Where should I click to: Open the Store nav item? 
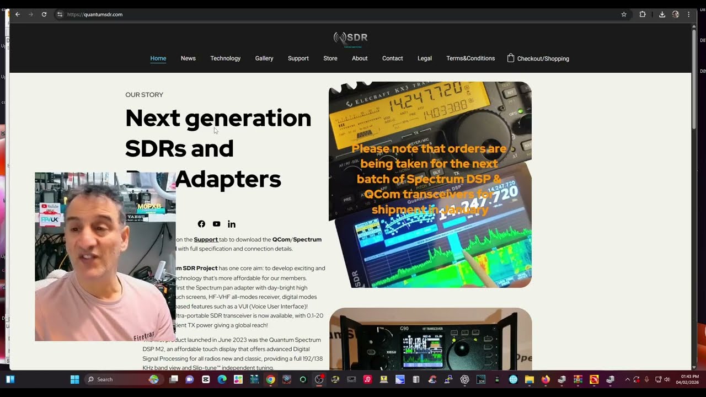point(330,58)
